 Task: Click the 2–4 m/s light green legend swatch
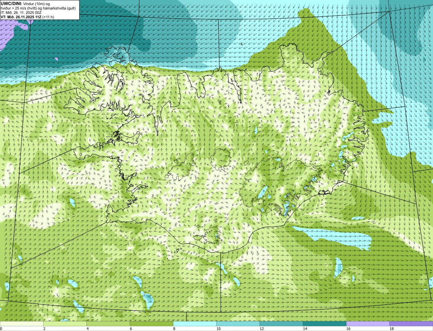[65, 324]
